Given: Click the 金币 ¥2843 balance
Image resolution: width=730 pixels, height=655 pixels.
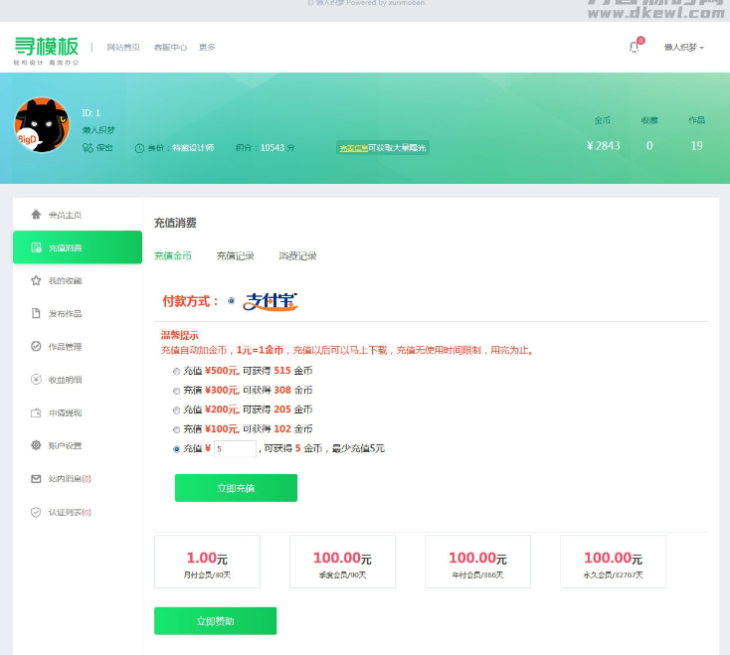Looking at the screenshot, I should (x=603, y=145).
